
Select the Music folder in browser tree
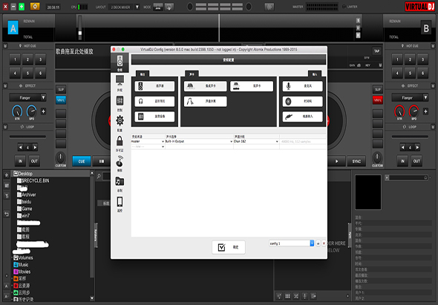21,264
